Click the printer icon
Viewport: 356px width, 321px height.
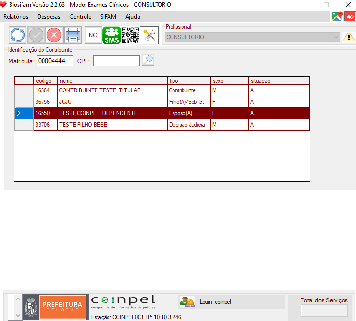point(73,35)
